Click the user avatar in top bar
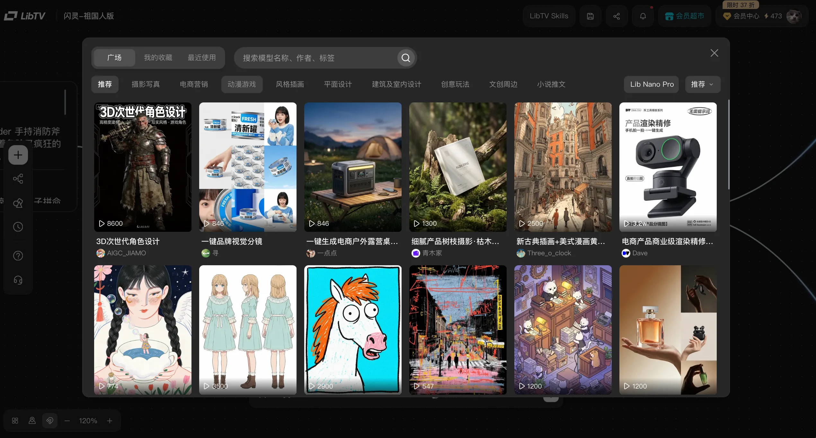 794,16
